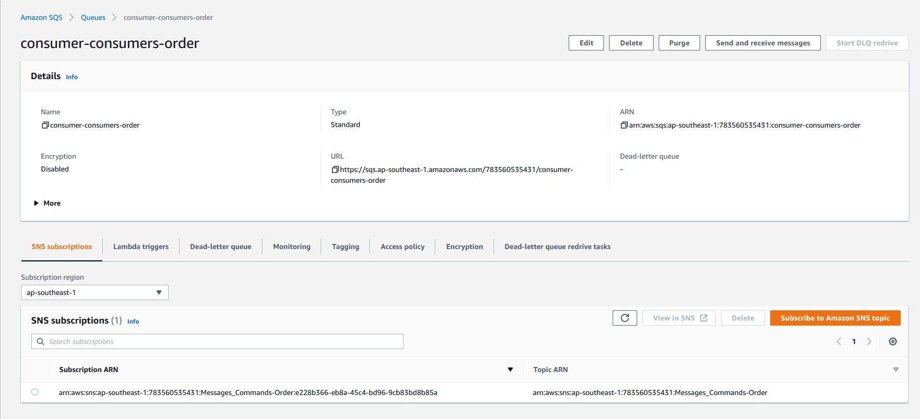Click the search magnifier icon
Viewport: 920px width, 419px height.
[40, 341]
